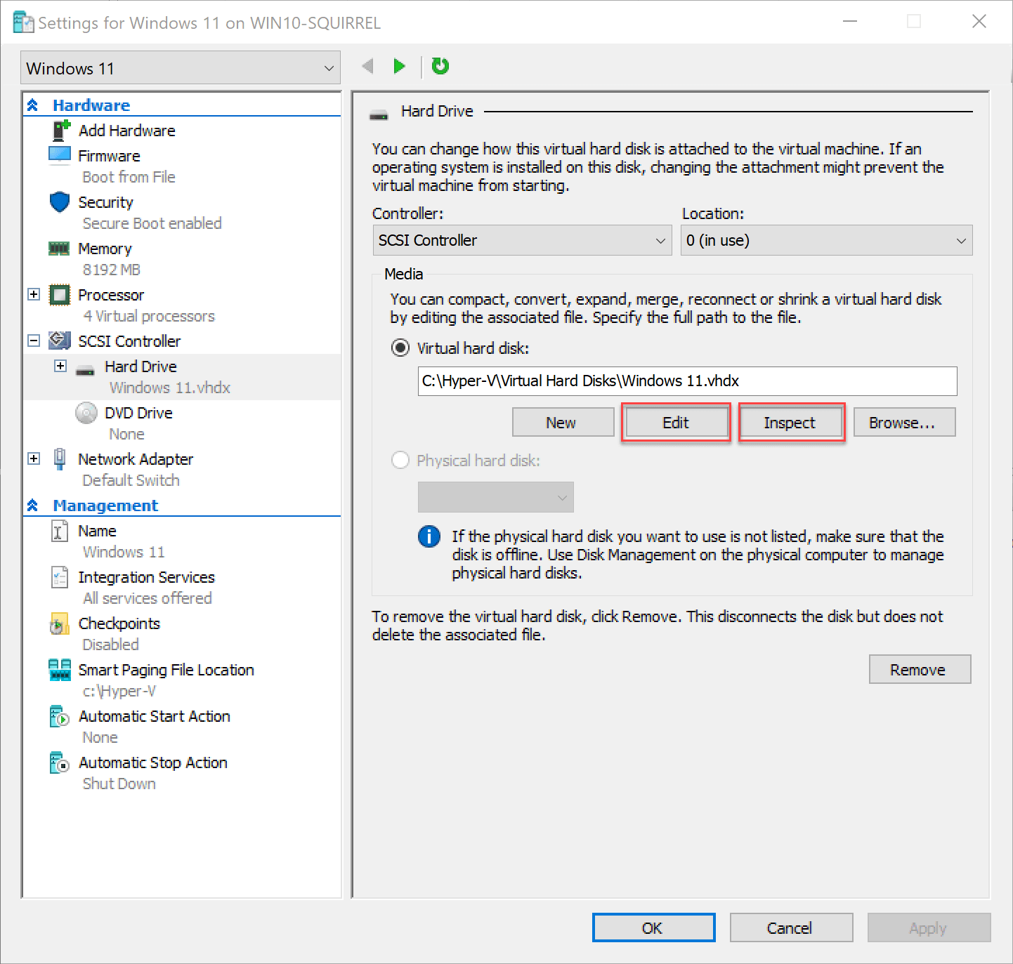Select the Memory icon in Hardware list

[60, 248]
